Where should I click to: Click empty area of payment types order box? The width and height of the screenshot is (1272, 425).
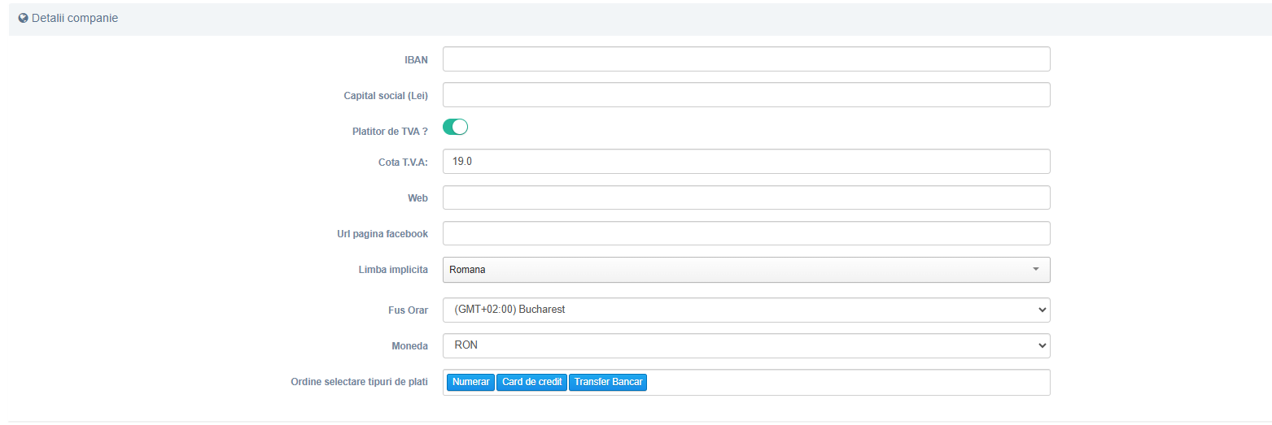[x=846, y=383]
